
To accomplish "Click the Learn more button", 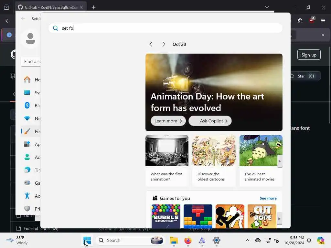I will (168, 121).
